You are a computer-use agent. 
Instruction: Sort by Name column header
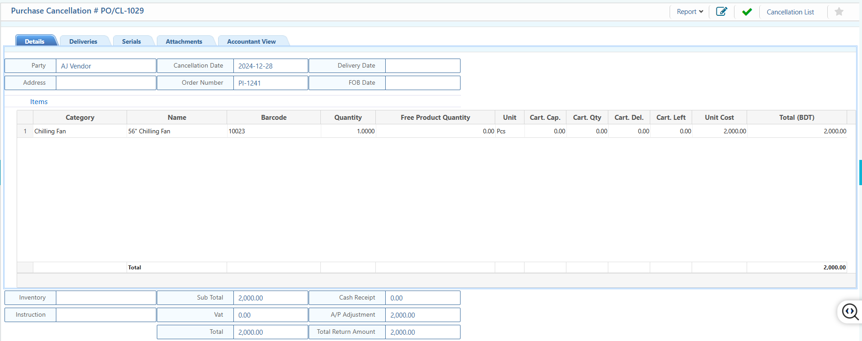click(x=177, y=117)
